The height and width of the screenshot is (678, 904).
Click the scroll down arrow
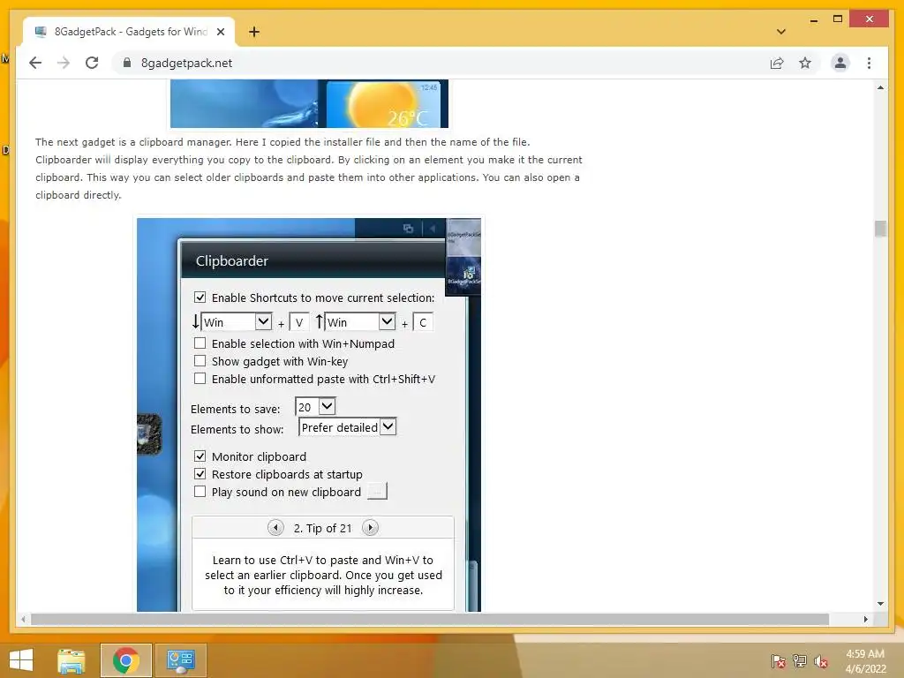(880, 604)
